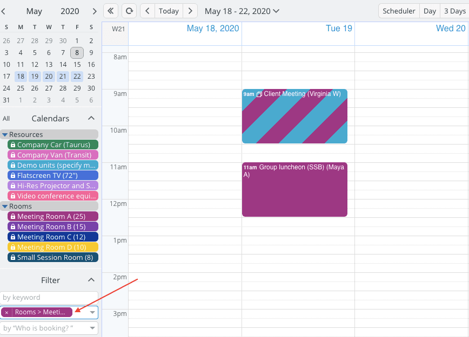Click the refresh calendar icon
Viewport: 469px width, 337px height.
[129, 11]
